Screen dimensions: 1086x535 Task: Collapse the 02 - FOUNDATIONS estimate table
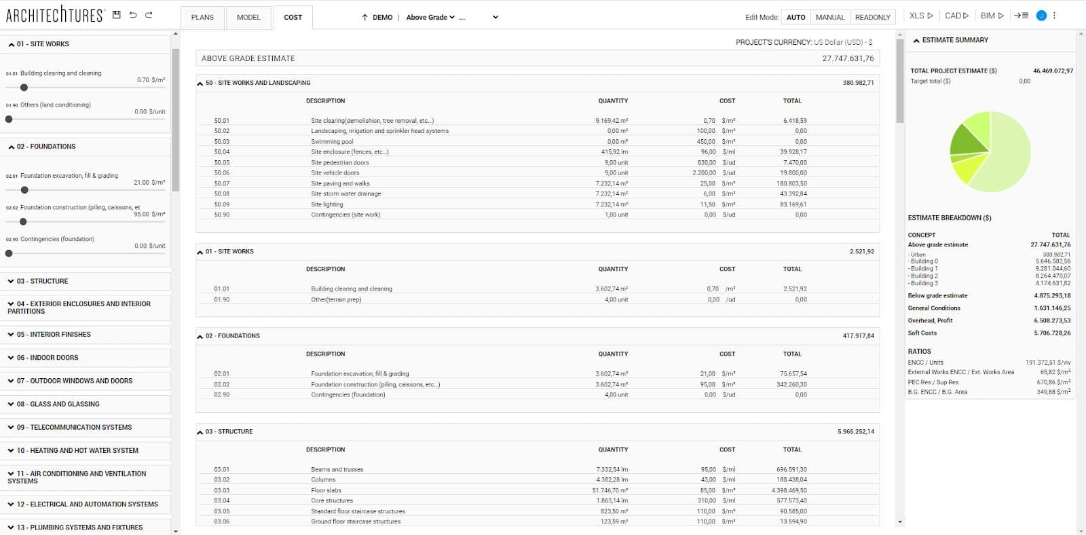pos(200,336)
